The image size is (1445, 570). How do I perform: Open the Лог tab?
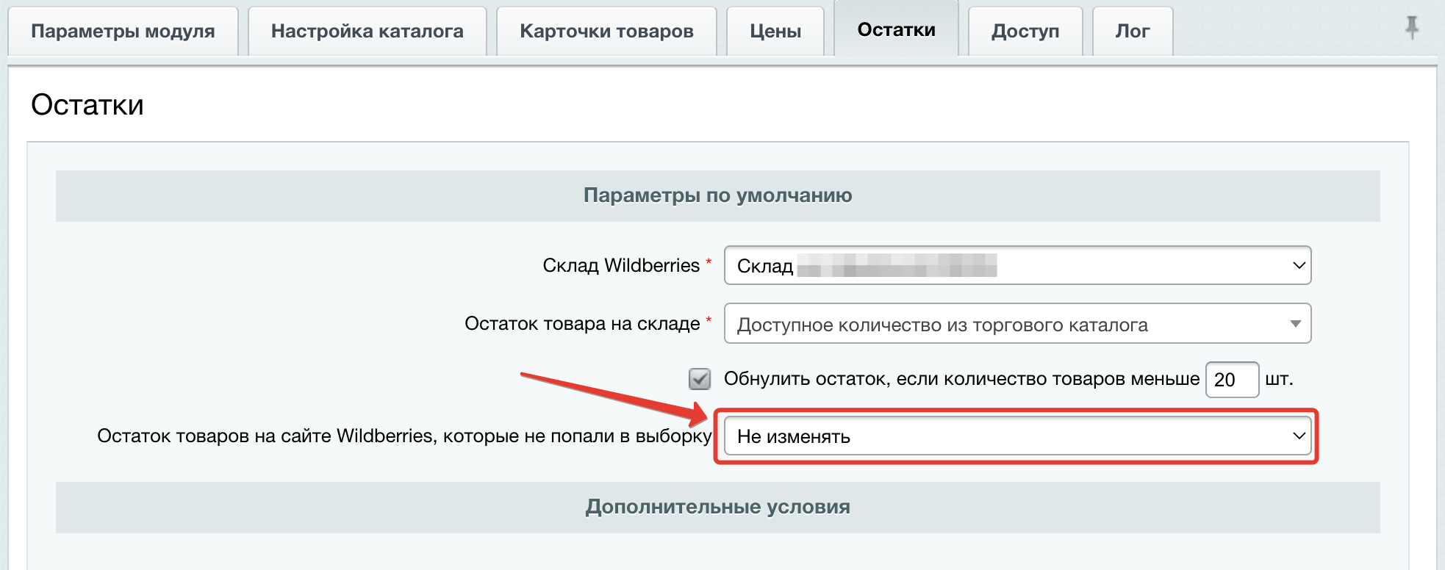[1132, 31]
